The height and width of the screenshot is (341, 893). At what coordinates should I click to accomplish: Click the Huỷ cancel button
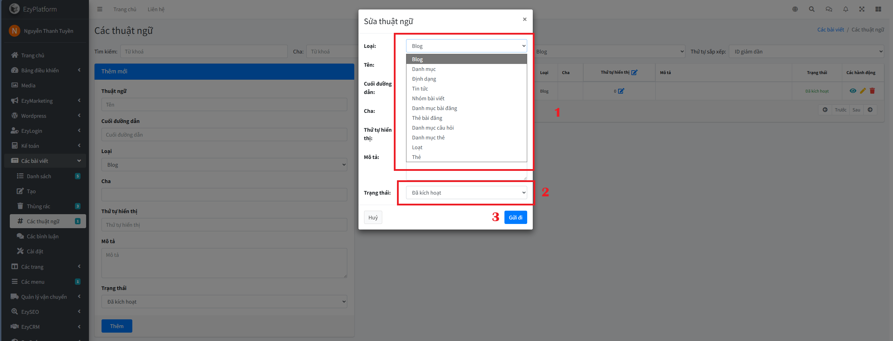[373, 217]
